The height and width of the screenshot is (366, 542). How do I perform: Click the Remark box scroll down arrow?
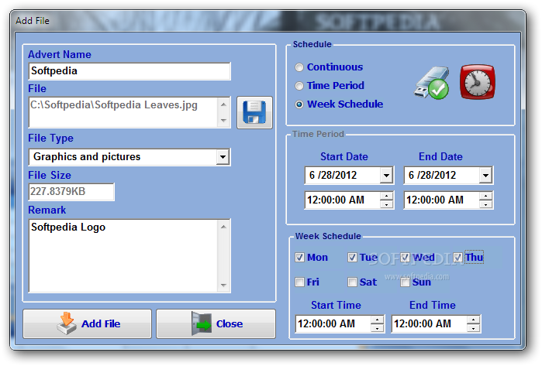tap(223, 285)
